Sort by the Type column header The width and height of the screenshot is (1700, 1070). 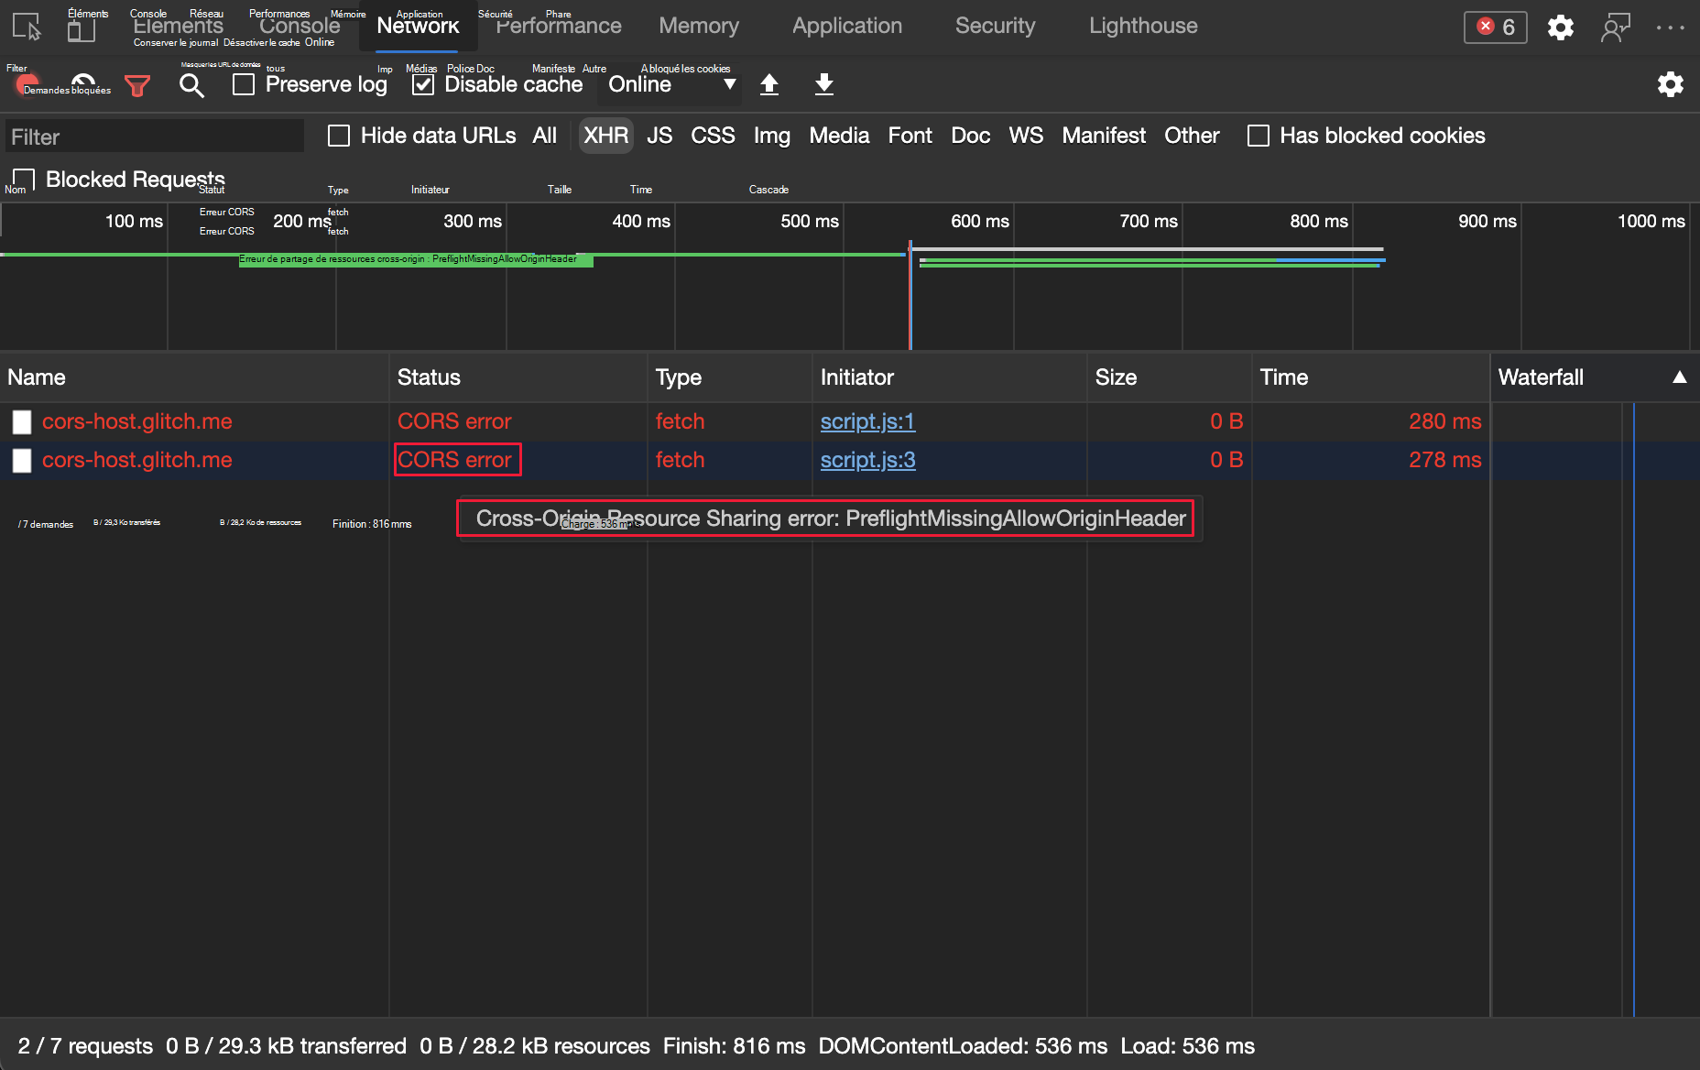730,377
